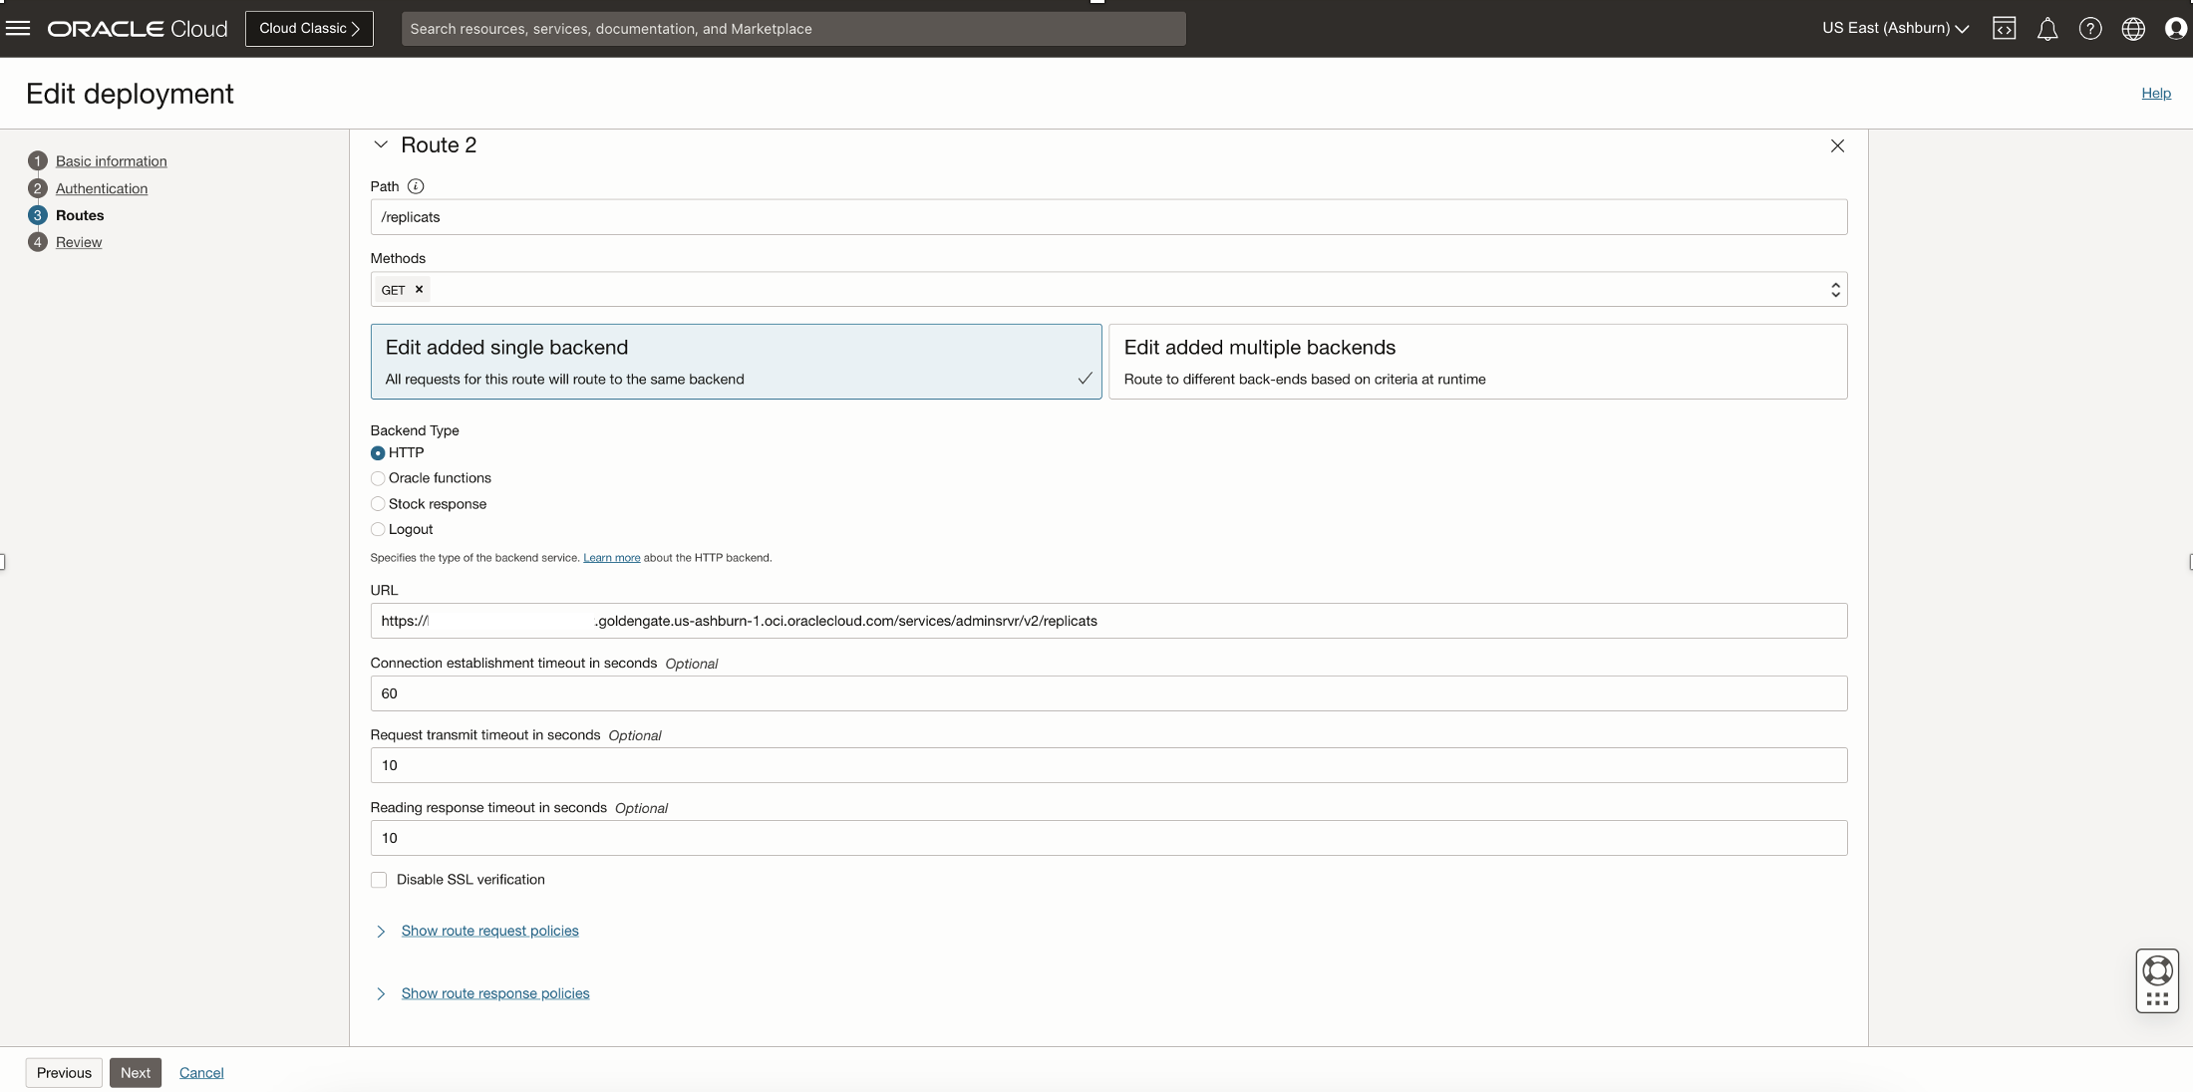Screen dimensions: 2193x1092
Task: Open the Methods dropdown list
Action: [1834, 289]
